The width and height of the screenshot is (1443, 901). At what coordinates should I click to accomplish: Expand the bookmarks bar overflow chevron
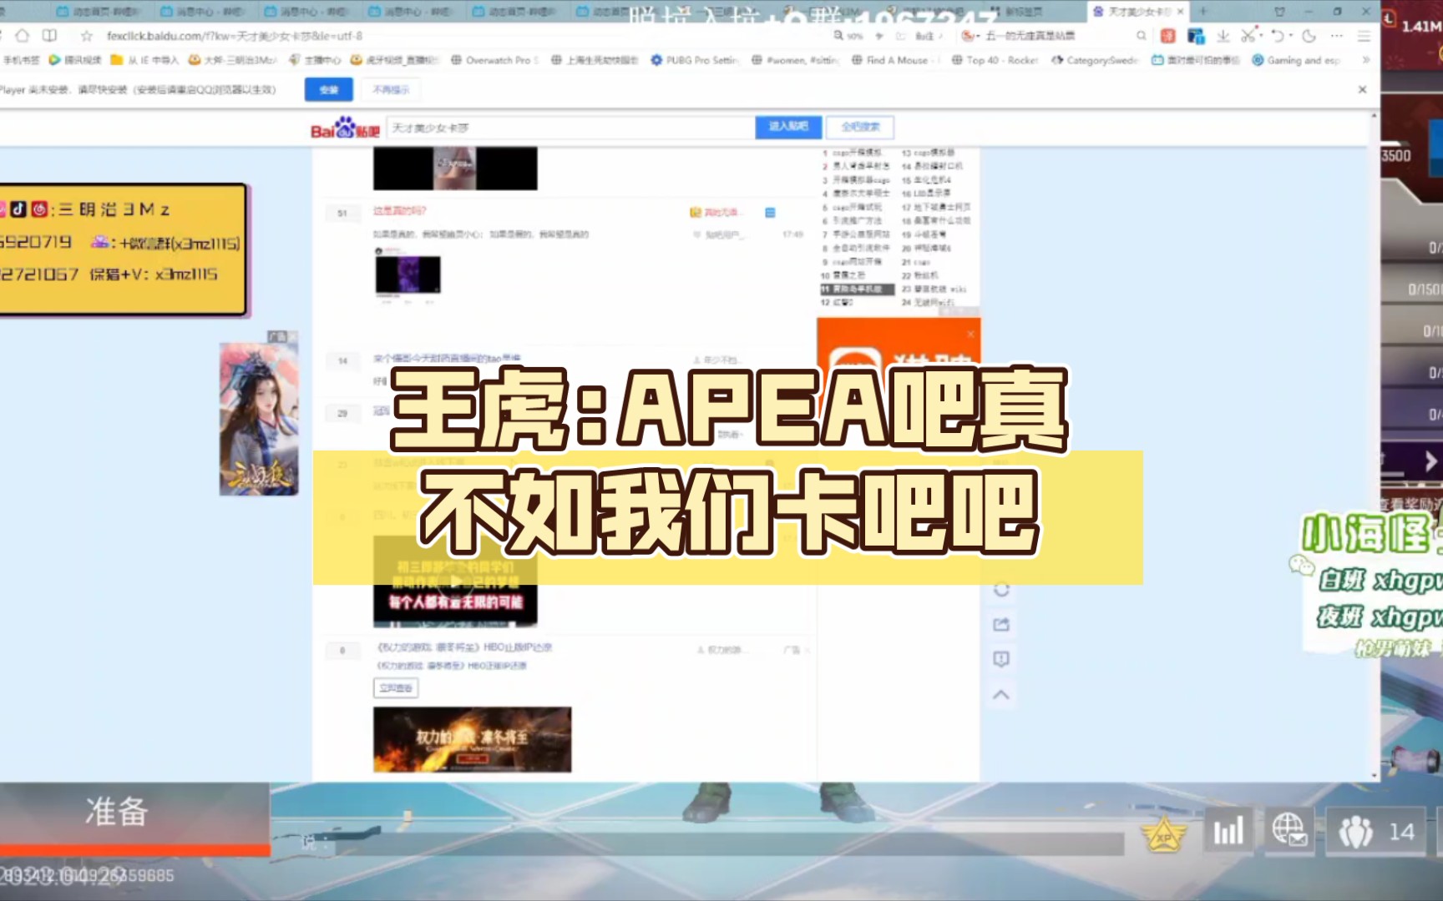click(x=1366, y=60)
